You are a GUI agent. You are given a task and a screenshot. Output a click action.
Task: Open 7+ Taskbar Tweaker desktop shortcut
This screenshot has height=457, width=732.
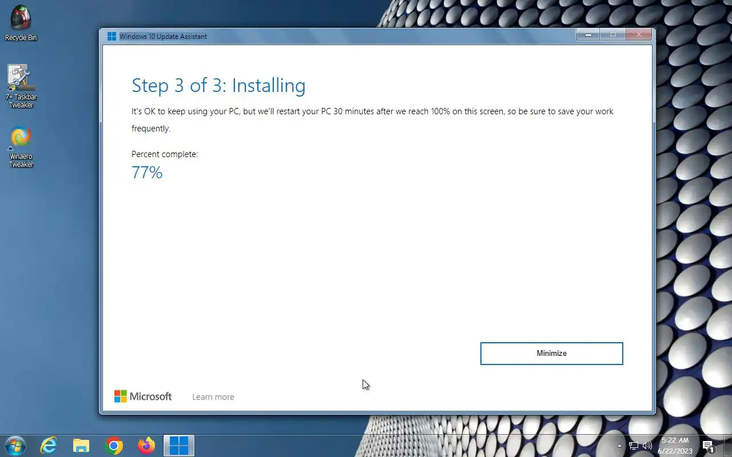(x=21, y=86)
